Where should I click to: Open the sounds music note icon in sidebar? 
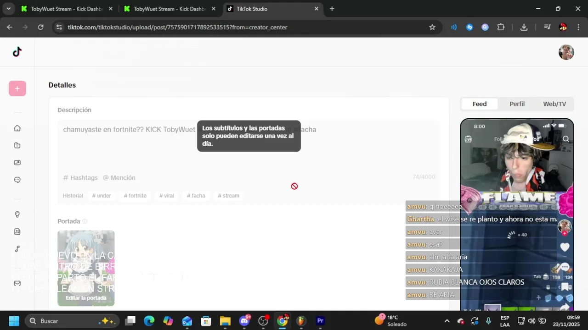17,249
